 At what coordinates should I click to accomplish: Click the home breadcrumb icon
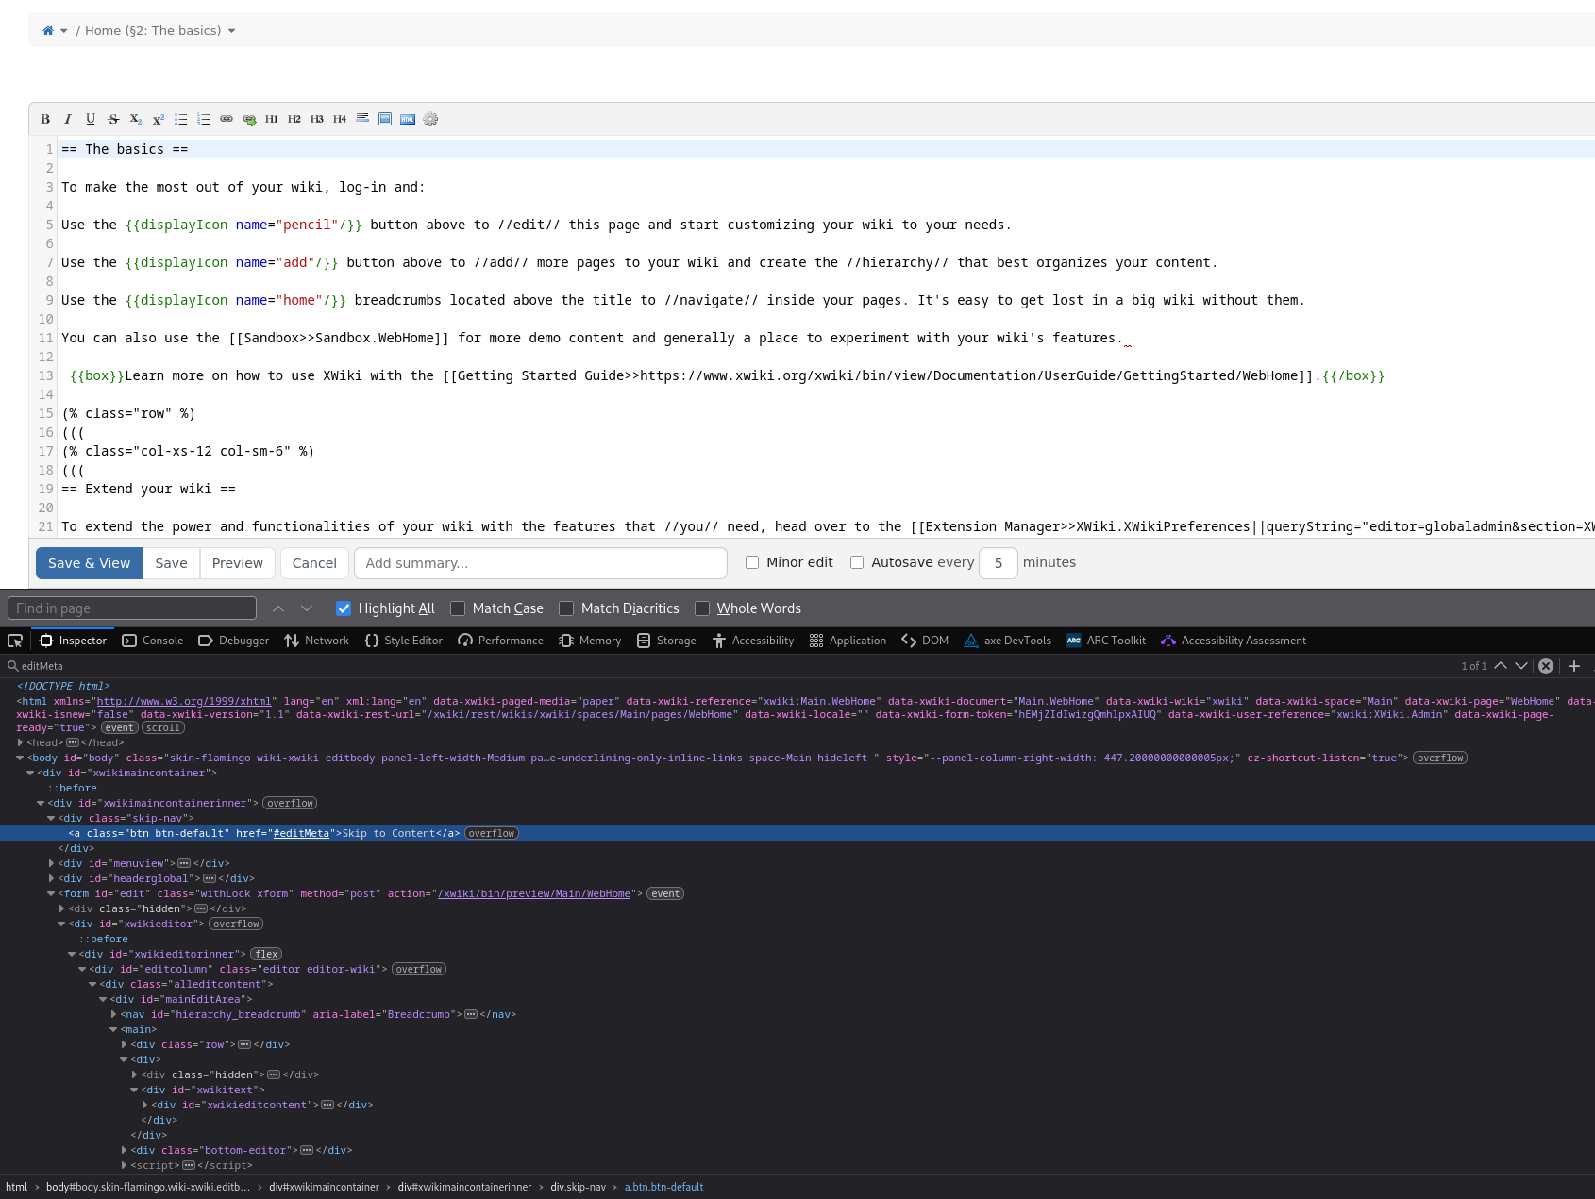[48, 30]
